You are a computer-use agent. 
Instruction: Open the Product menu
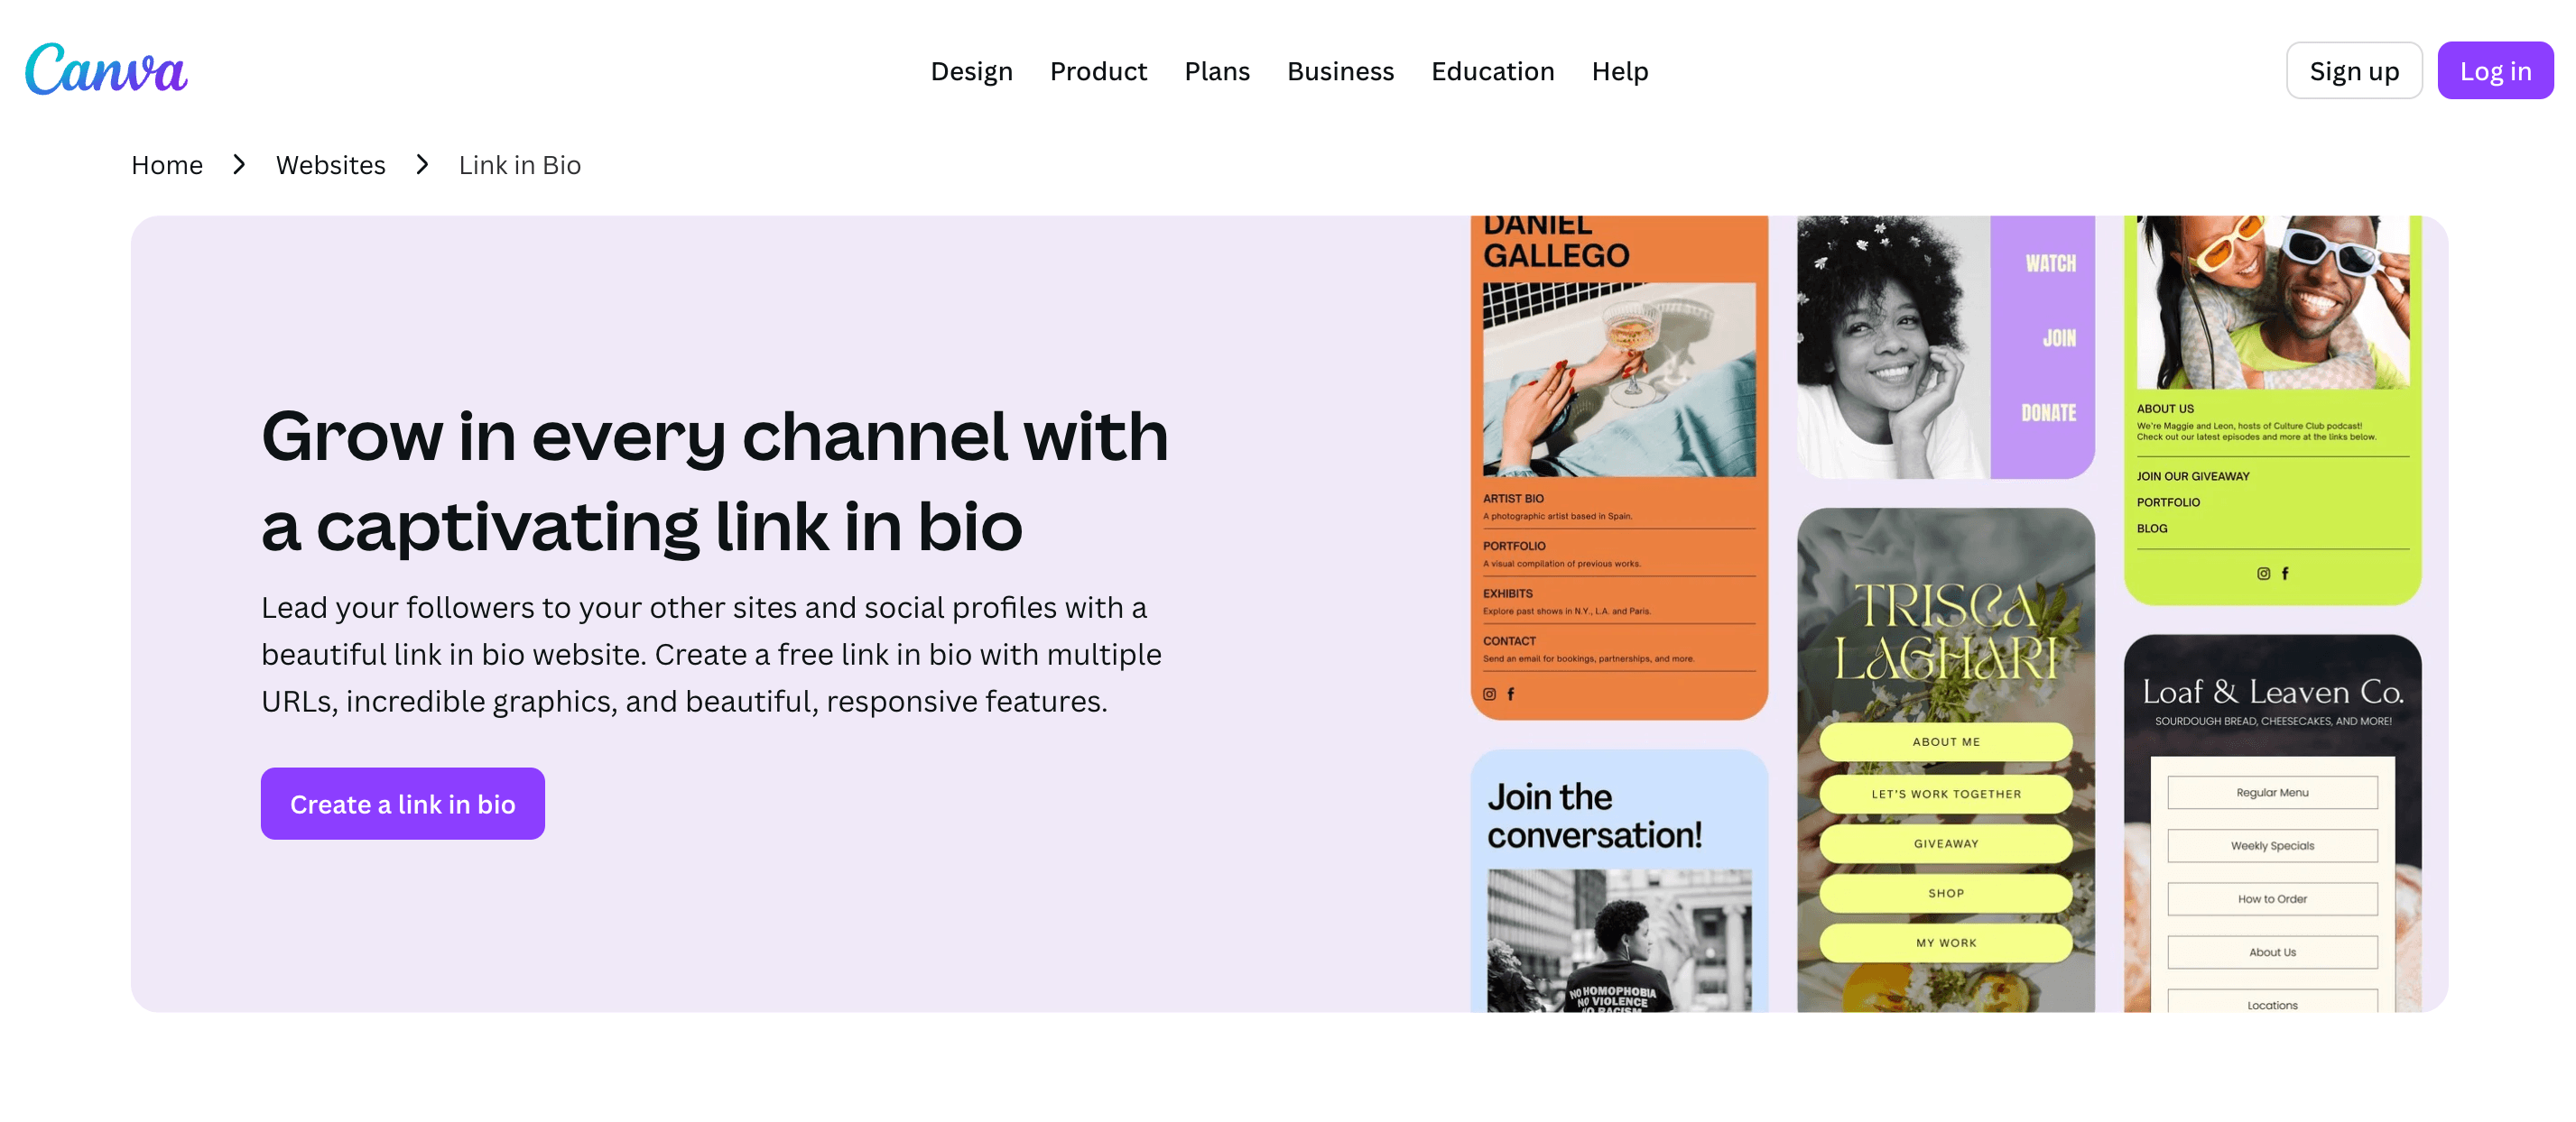point(1098,71)
